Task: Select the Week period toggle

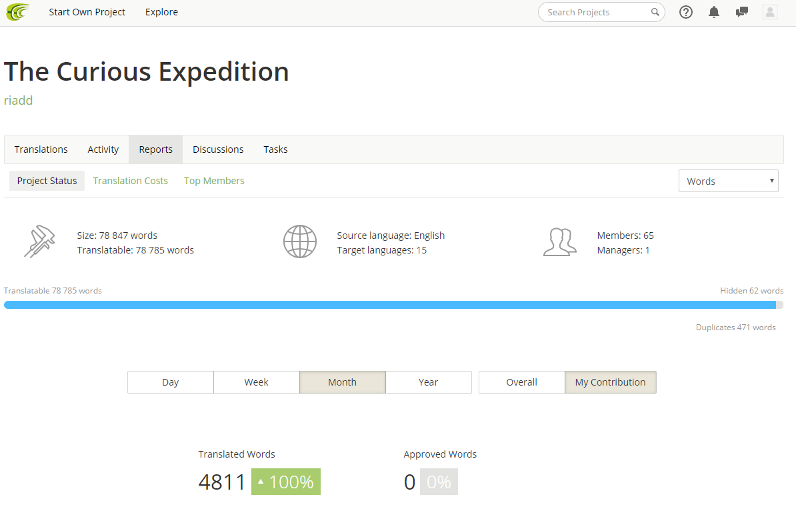Action: pos(257,382)
